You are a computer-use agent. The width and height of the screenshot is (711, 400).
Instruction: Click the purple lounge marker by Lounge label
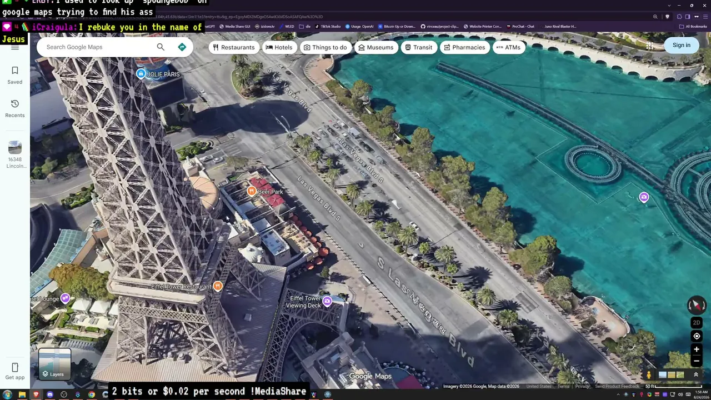[x=65, y=298]
